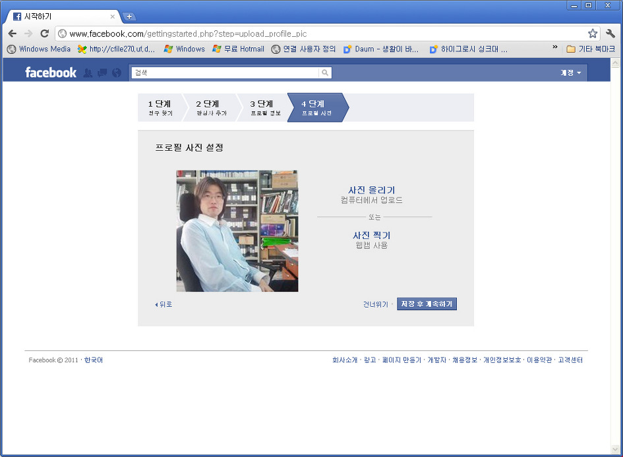623x457 pixels.
Task: Click the 뒤로 back link
Action: coord(163,304)
